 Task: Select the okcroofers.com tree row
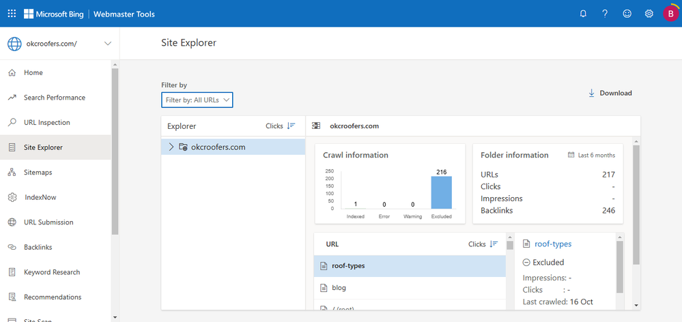[x=233, y=147]
